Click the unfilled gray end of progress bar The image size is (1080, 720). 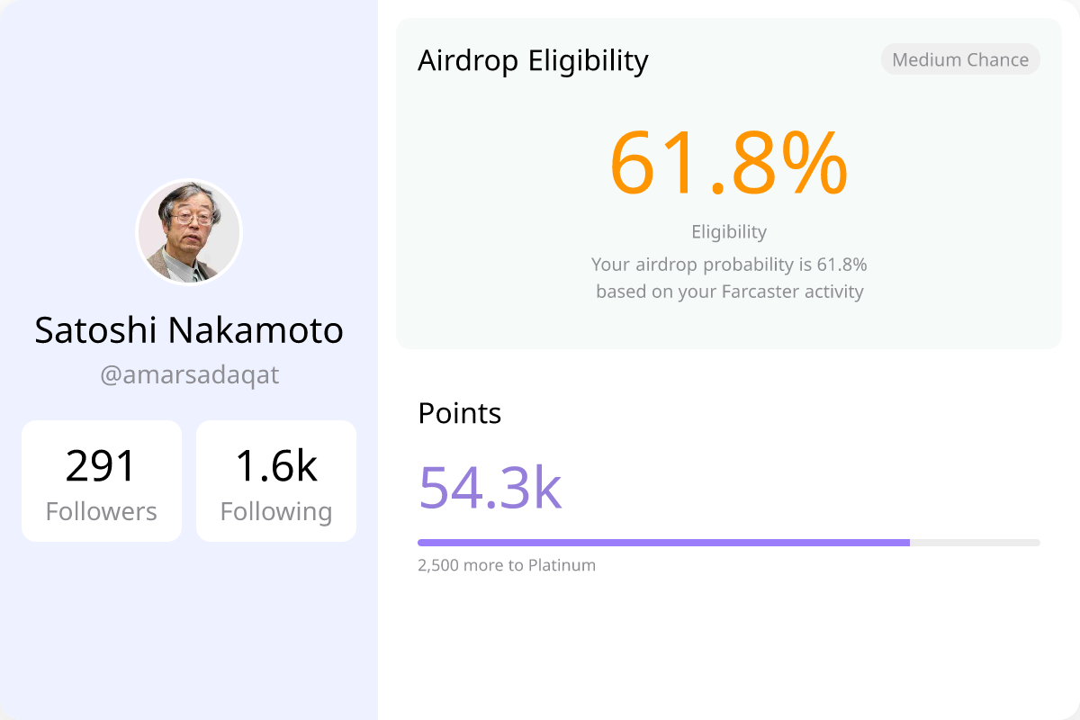pos(976,543)
